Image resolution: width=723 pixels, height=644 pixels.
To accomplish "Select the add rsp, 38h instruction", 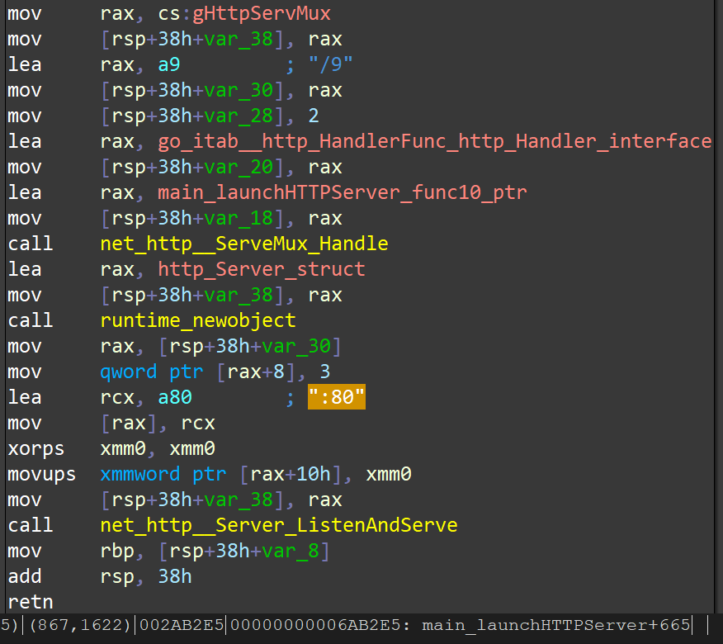I will pyautogui.click(x=100, y=576).
